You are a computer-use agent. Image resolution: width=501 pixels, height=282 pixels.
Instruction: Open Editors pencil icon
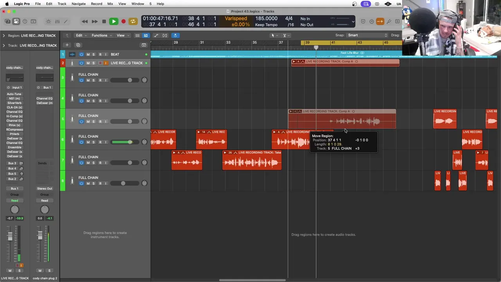coord(66,22)
